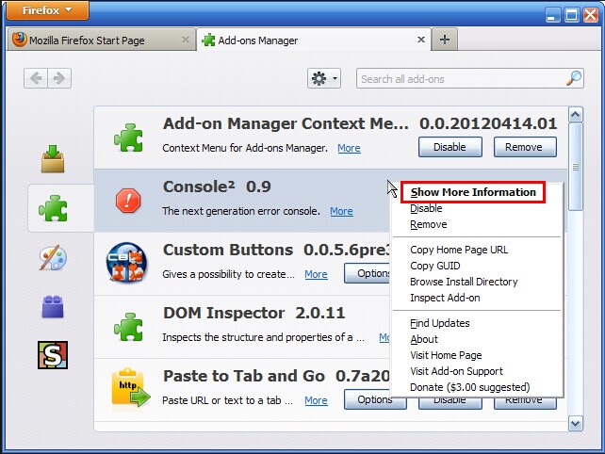The height and width of the screenshot is (454, 605).
Task: Open the Firefox application menu button
Action: [x=47, y=10]
